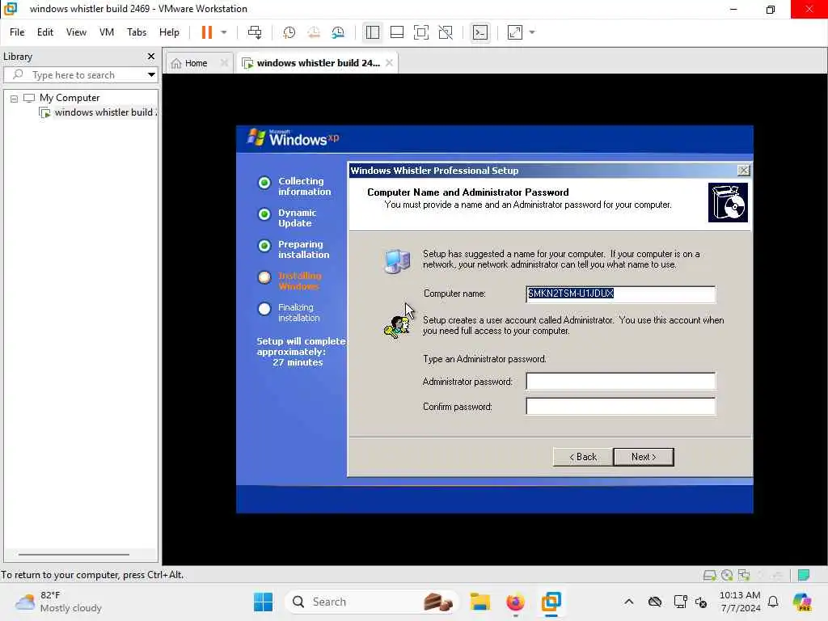Click the VMware Workstation title bar icon
828x621 pixels.
(11, 9)
